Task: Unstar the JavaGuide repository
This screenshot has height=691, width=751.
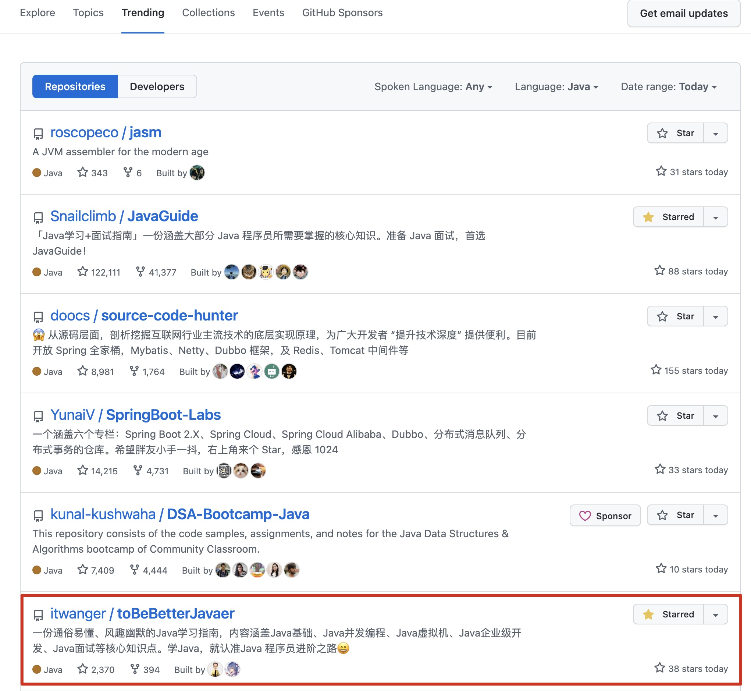Action: tap(668, 217)
